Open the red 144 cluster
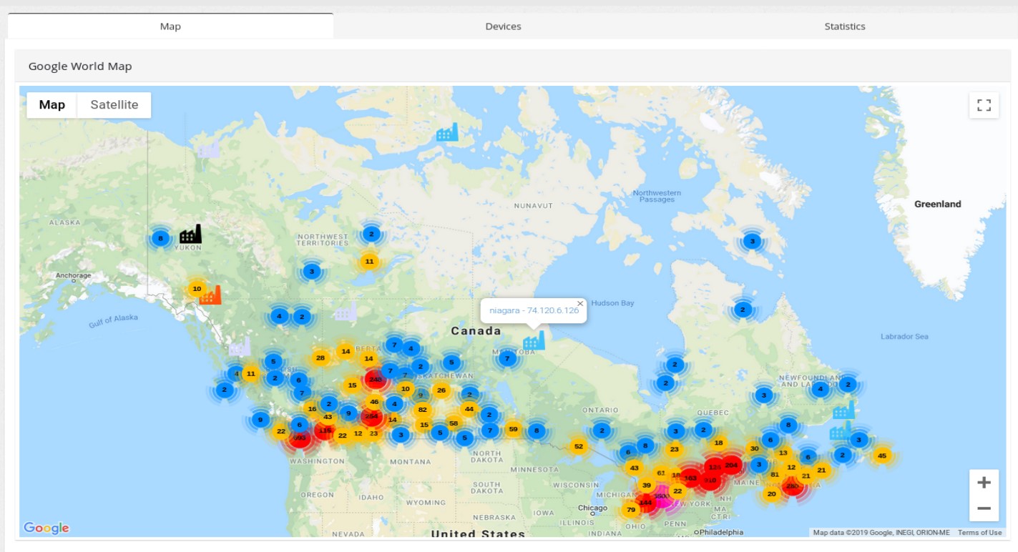 645,503
